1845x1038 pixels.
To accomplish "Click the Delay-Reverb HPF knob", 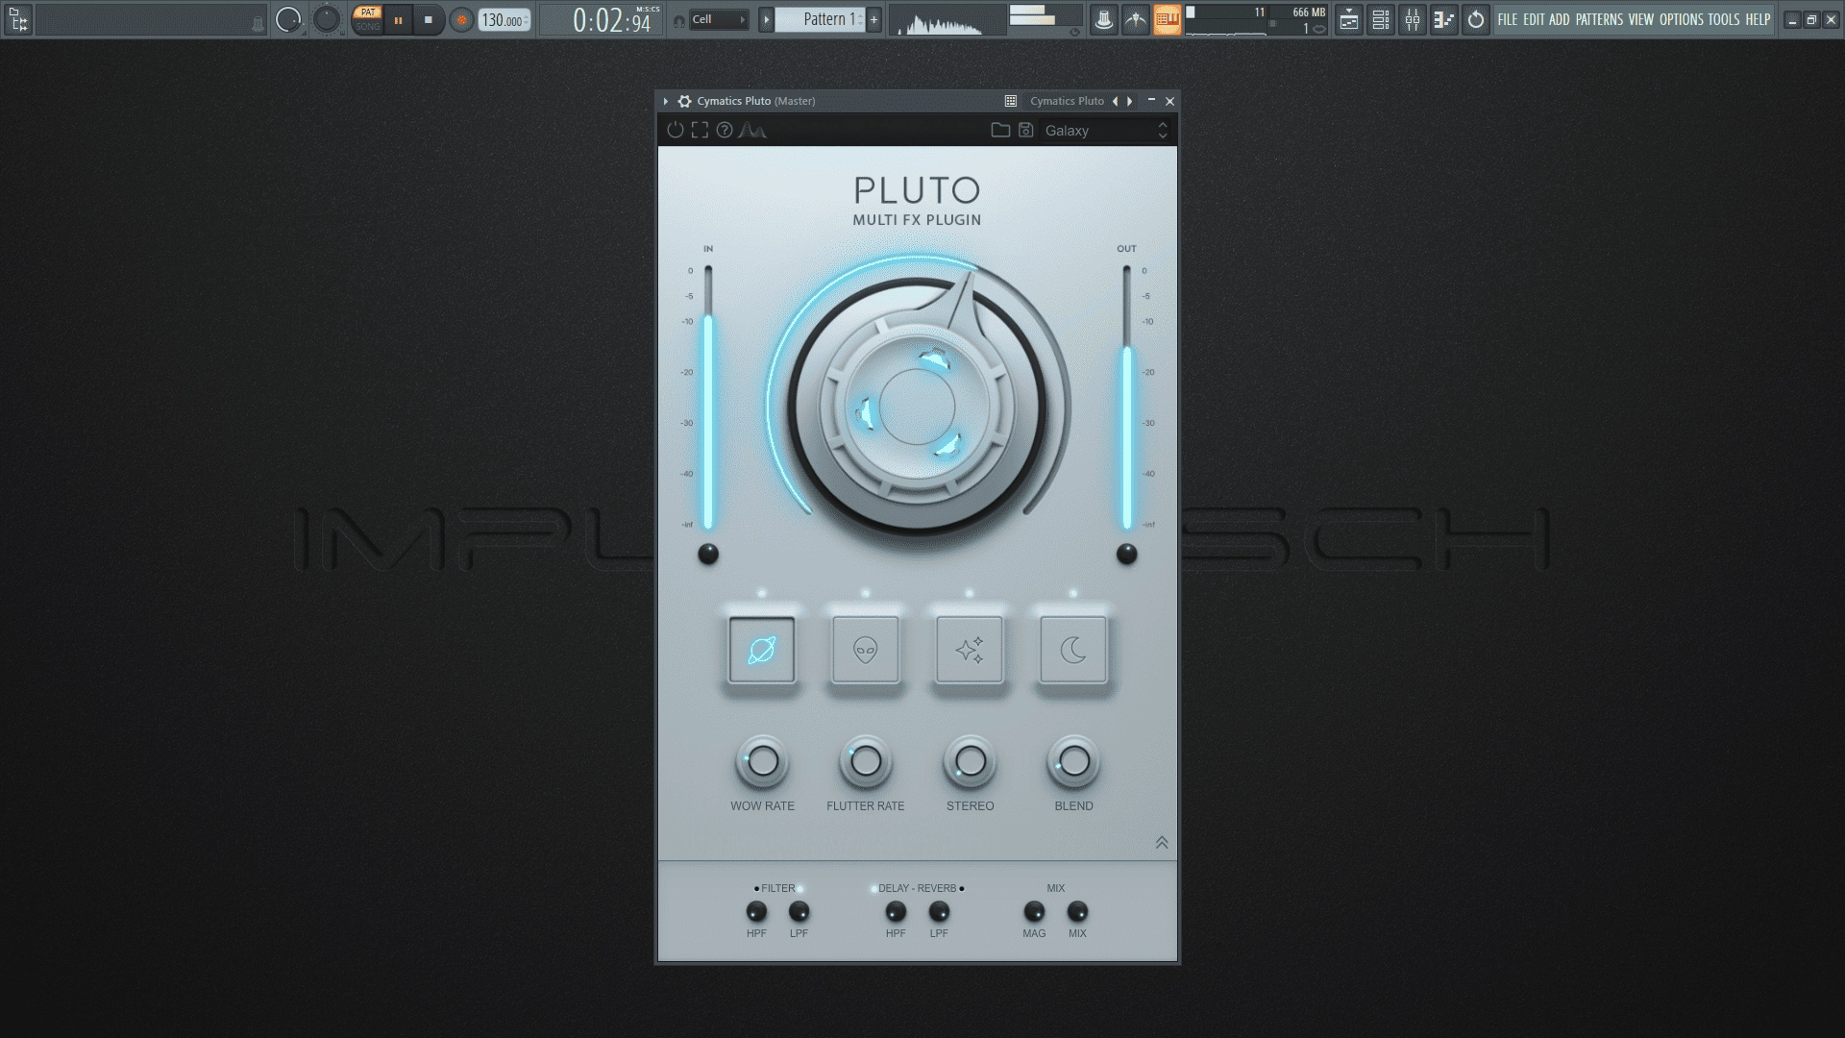I will (896, 911).
